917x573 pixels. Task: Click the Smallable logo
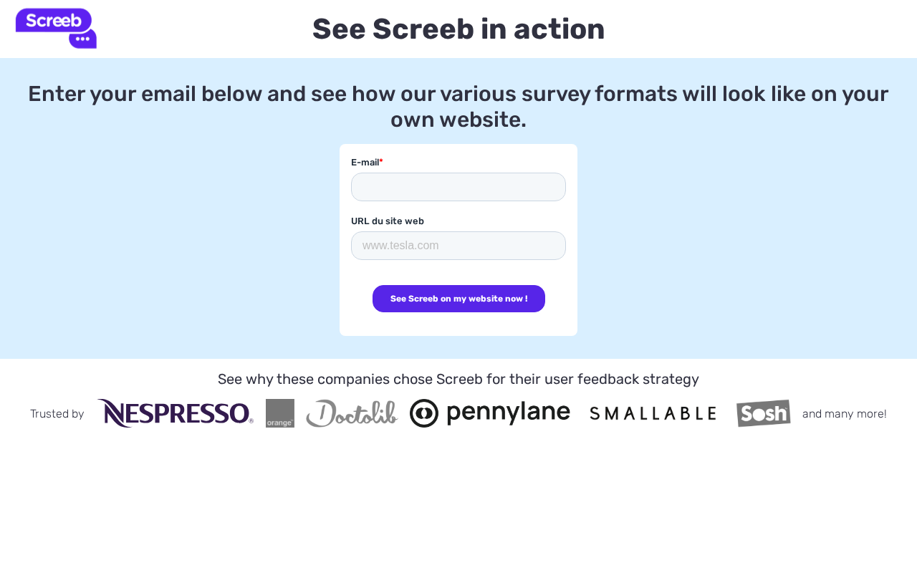[653, 413]
